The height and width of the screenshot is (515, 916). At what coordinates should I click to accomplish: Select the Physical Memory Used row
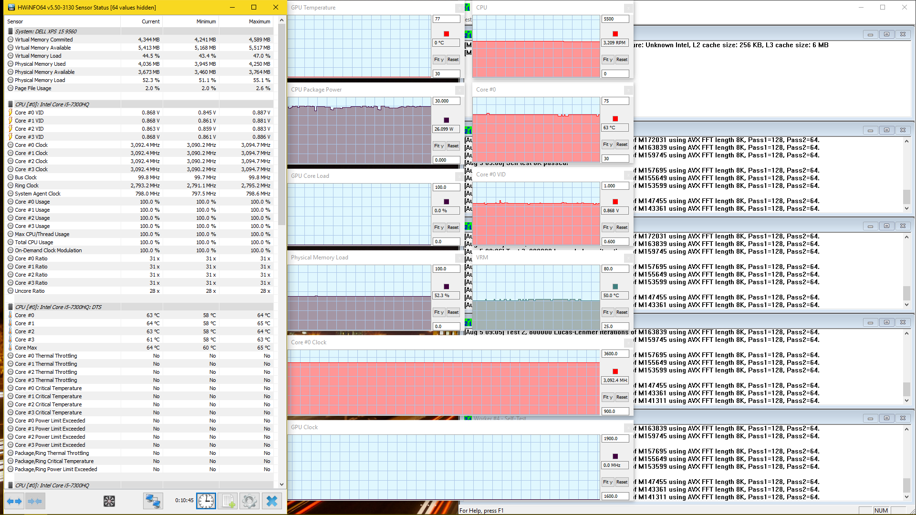click(139, 64)
